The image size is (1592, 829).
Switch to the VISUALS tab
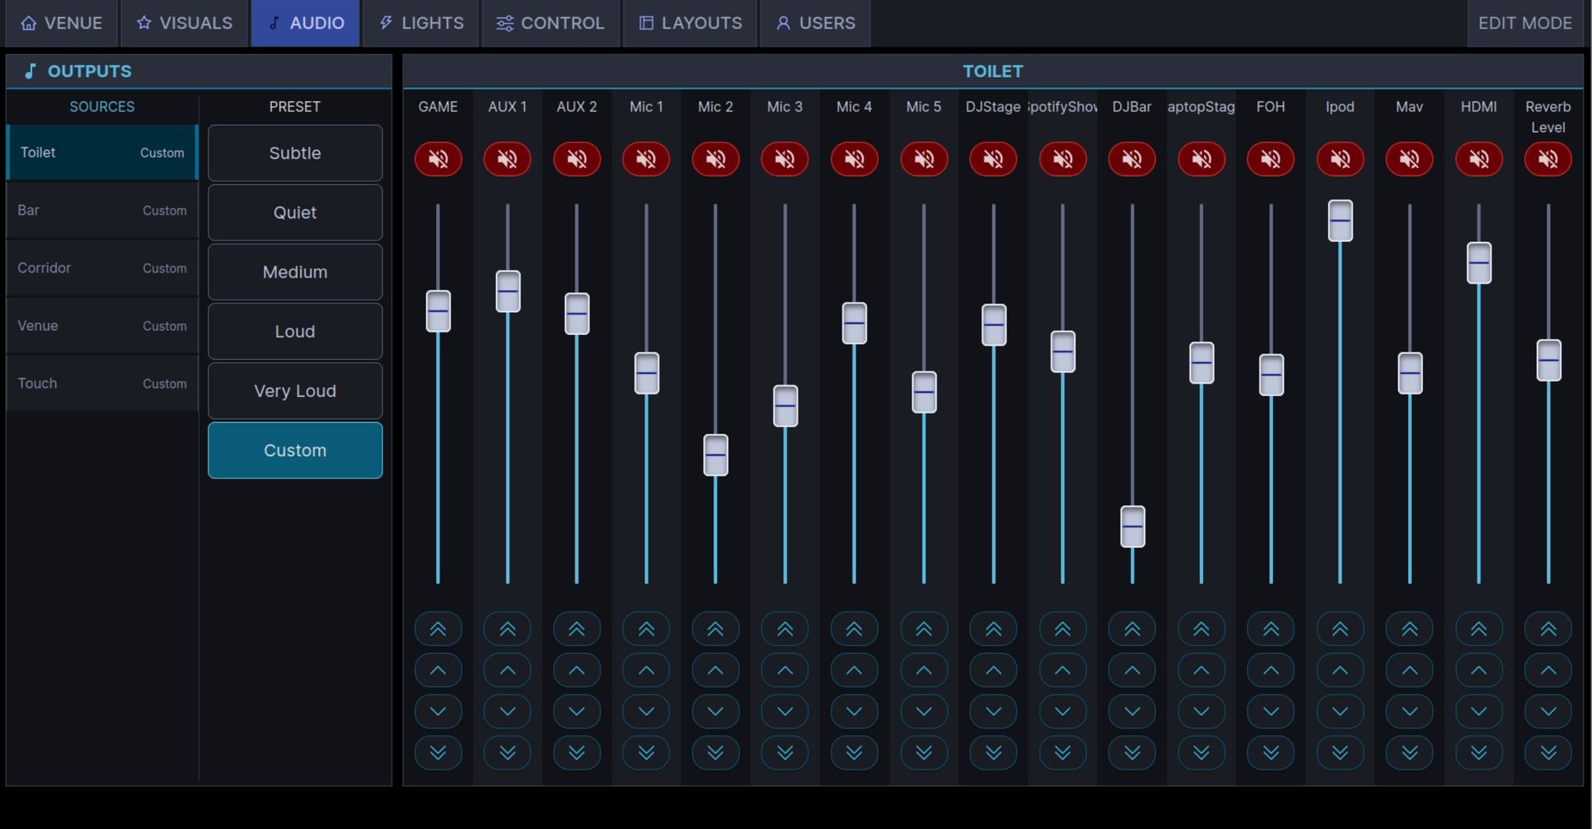(x=185, y=23)
